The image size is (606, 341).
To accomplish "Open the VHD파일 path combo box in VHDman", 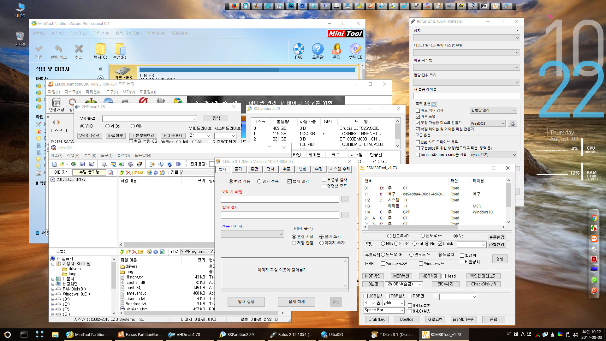I will (x=149, y=118).
